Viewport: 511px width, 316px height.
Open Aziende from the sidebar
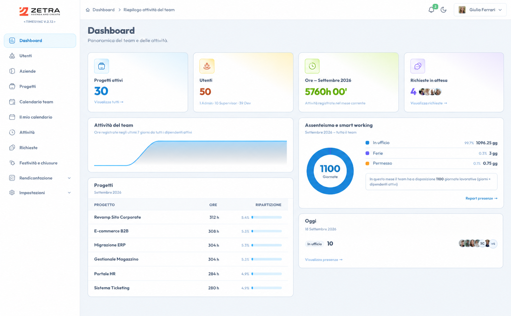(40, 71)
